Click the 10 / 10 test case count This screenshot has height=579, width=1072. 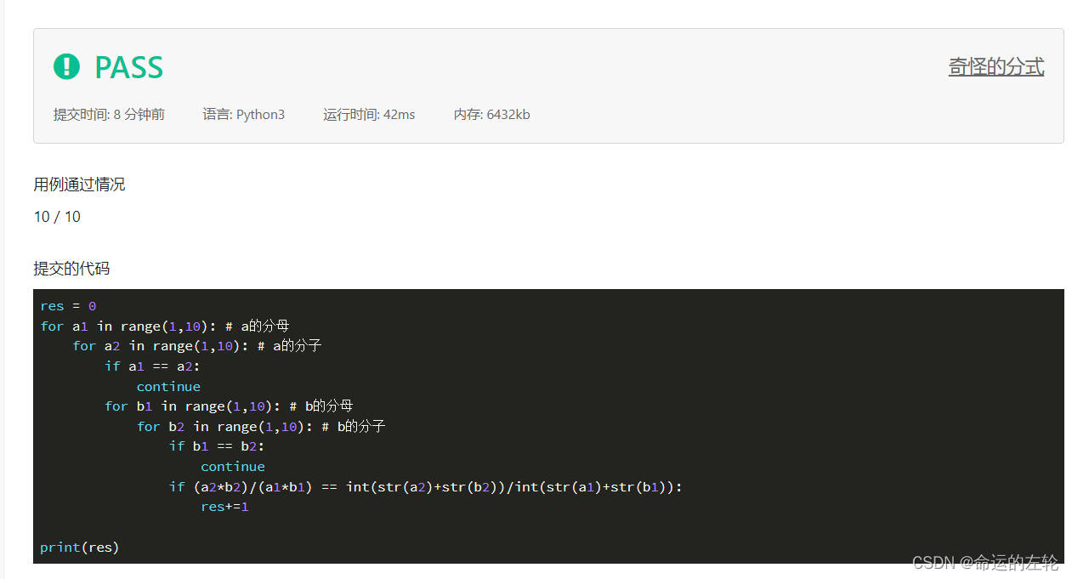(57, 217)
